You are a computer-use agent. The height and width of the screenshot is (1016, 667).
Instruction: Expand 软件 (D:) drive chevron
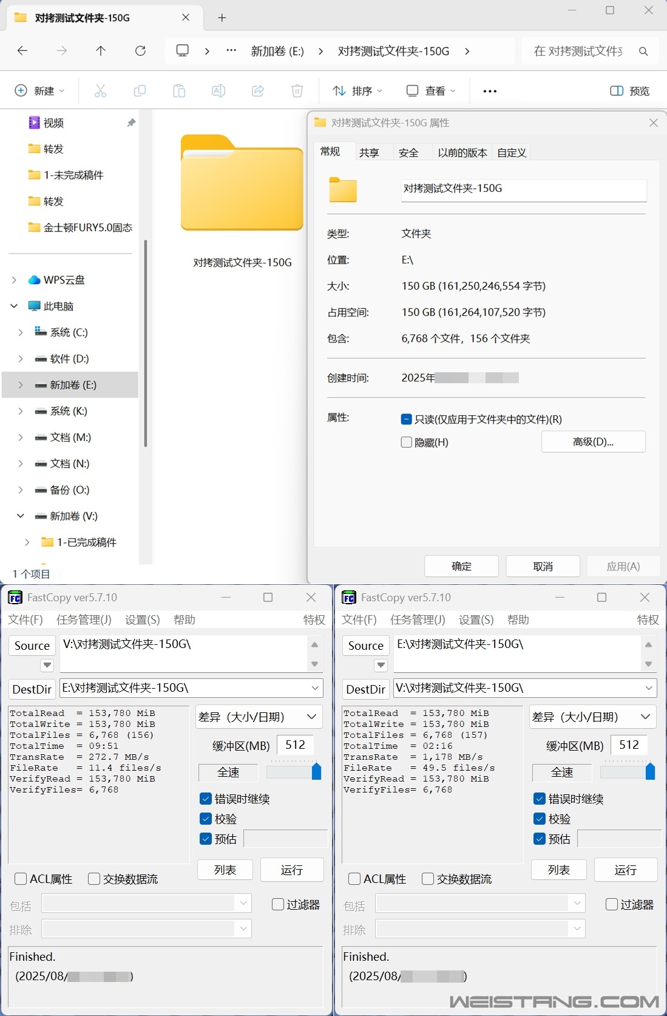[x=21, y=359]
